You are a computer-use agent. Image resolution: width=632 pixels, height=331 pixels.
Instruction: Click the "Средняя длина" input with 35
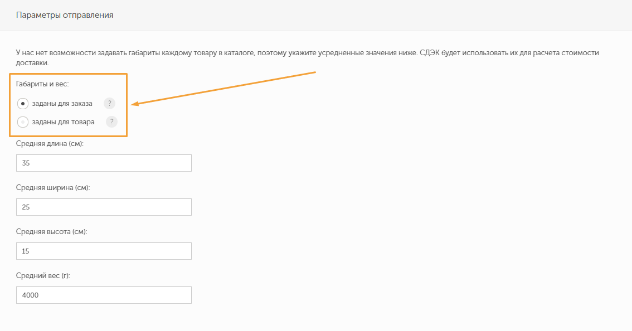[104, 163]
